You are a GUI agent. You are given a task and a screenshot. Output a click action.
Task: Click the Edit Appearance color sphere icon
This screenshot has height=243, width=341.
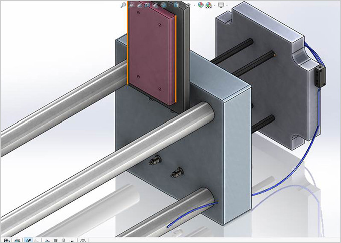[x=201, y=5]
